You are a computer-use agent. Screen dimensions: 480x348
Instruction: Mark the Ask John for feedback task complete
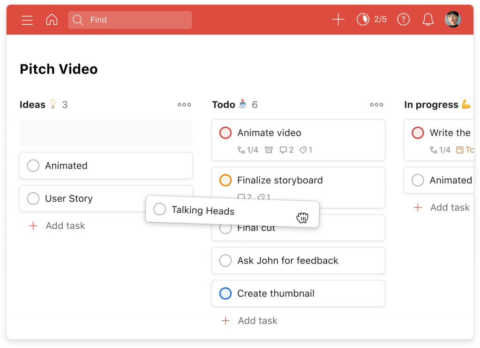tap(225, 261)
